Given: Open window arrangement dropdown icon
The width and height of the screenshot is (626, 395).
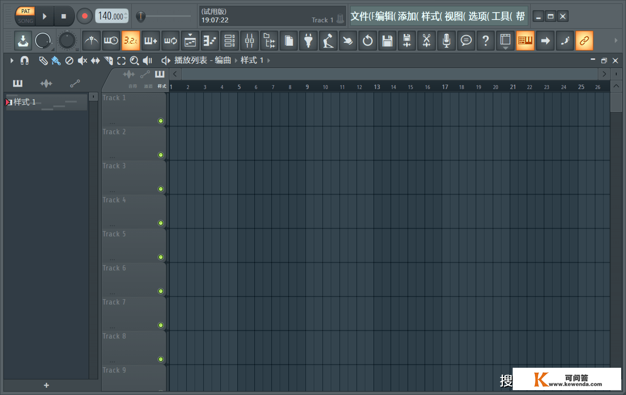Looking at the screenshot, I should pyautogui.click(x=505, y=41).
